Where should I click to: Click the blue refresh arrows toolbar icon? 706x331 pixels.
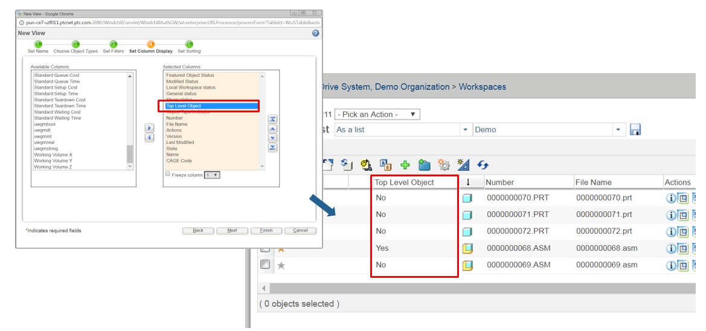coord(483,165)
